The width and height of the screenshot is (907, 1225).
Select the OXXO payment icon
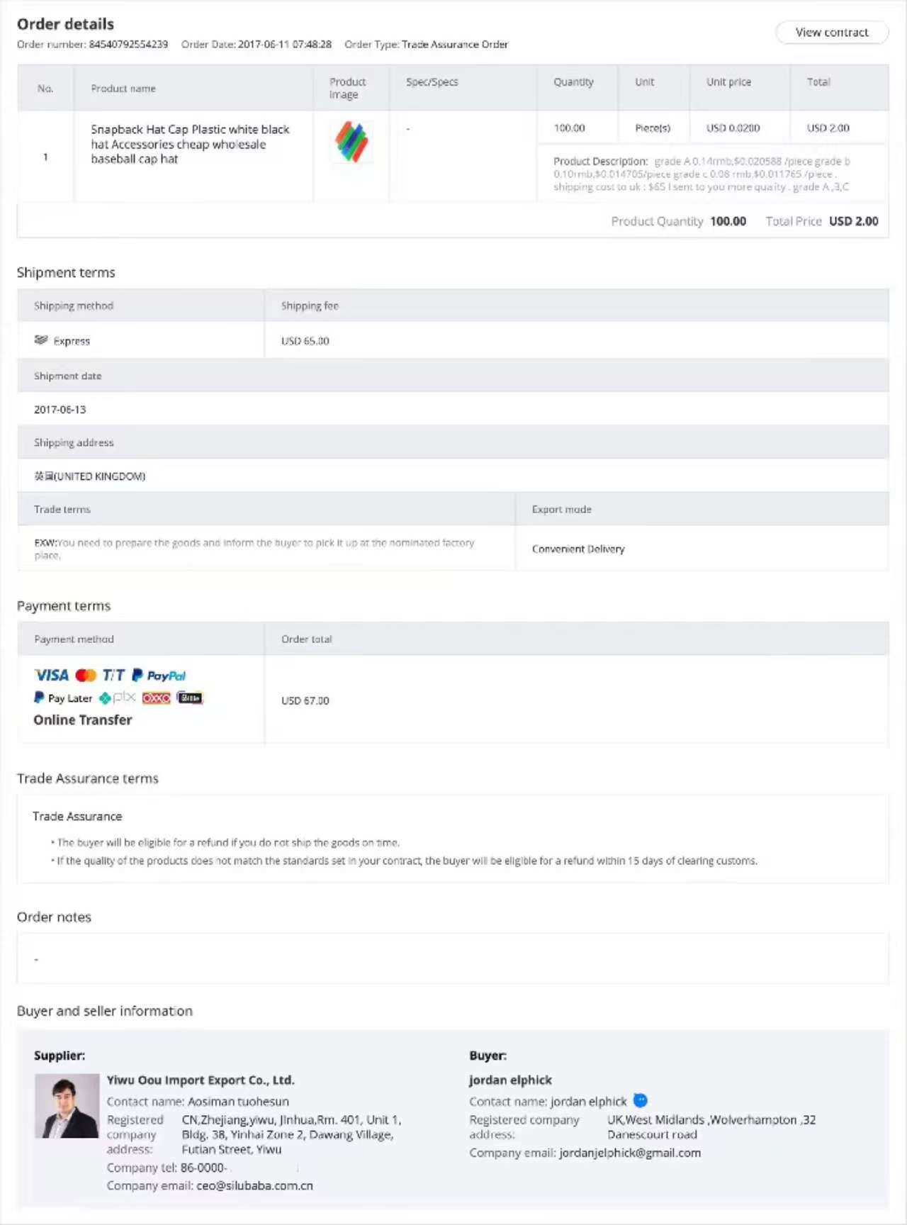click(x=156, y=698)
